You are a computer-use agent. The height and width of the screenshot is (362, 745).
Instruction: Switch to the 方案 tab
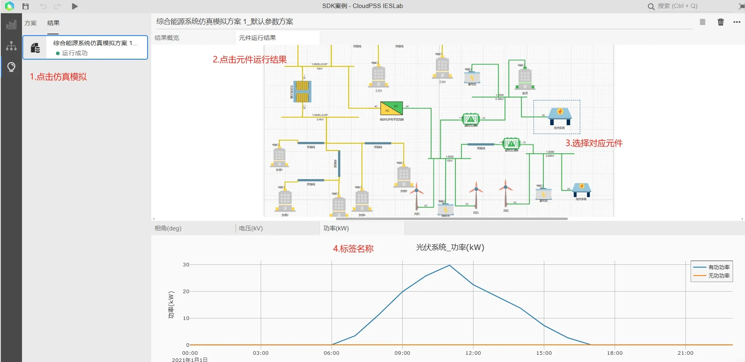pos(30,23)
